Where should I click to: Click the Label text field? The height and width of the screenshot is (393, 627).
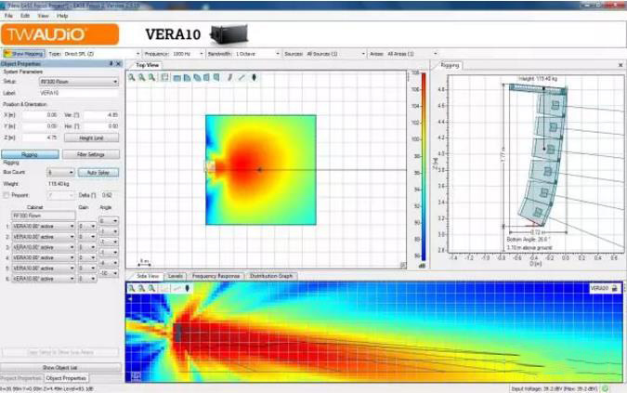pos(79,93)
